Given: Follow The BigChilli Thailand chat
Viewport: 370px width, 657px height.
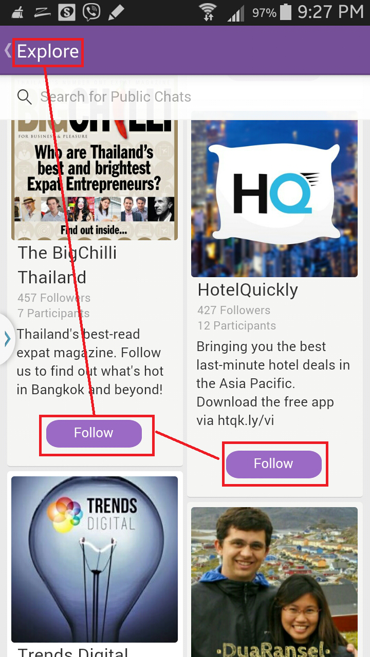Looking at the screenshot, I should (x=94, y=433).
